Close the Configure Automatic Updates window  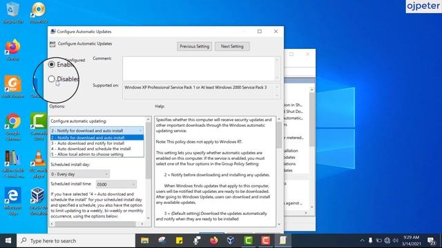[x=276, y=32]
